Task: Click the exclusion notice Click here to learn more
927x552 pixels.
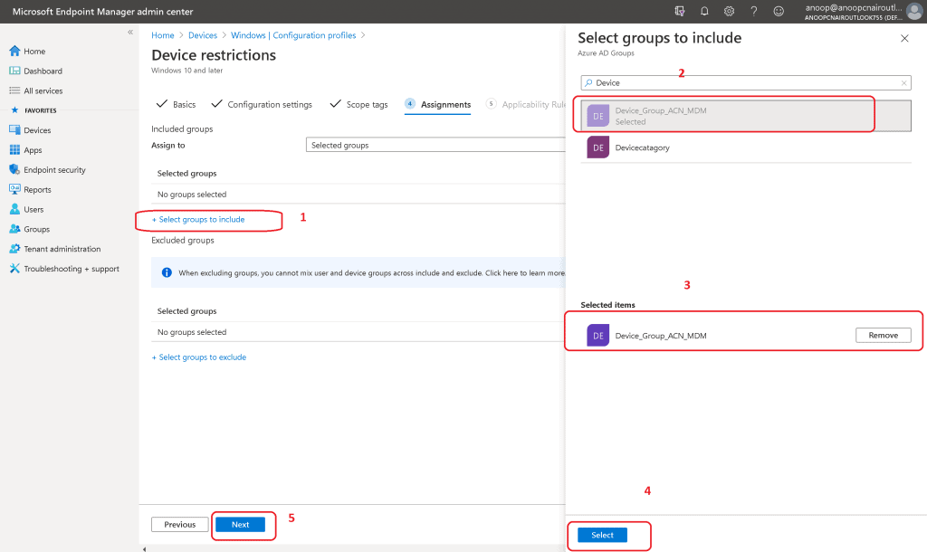Action: [x=525, y=273]
